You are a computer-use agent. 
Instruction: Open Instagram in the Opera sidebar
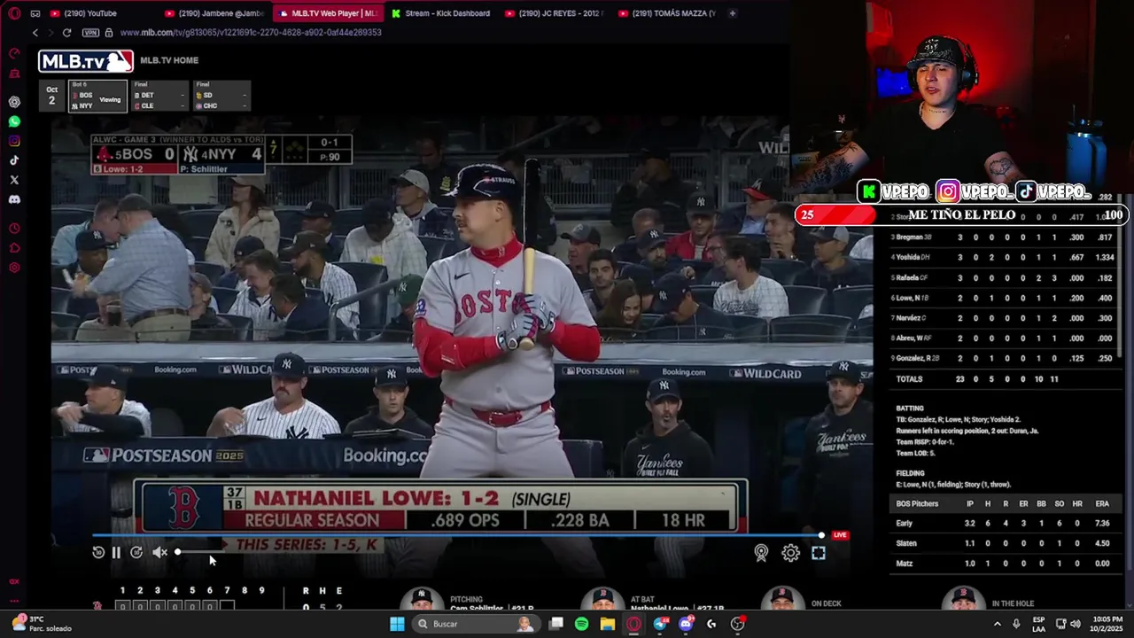pos(14,141)
